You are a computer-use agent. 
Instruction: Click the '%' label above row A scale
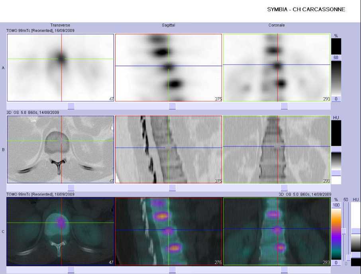pos(336,36)
